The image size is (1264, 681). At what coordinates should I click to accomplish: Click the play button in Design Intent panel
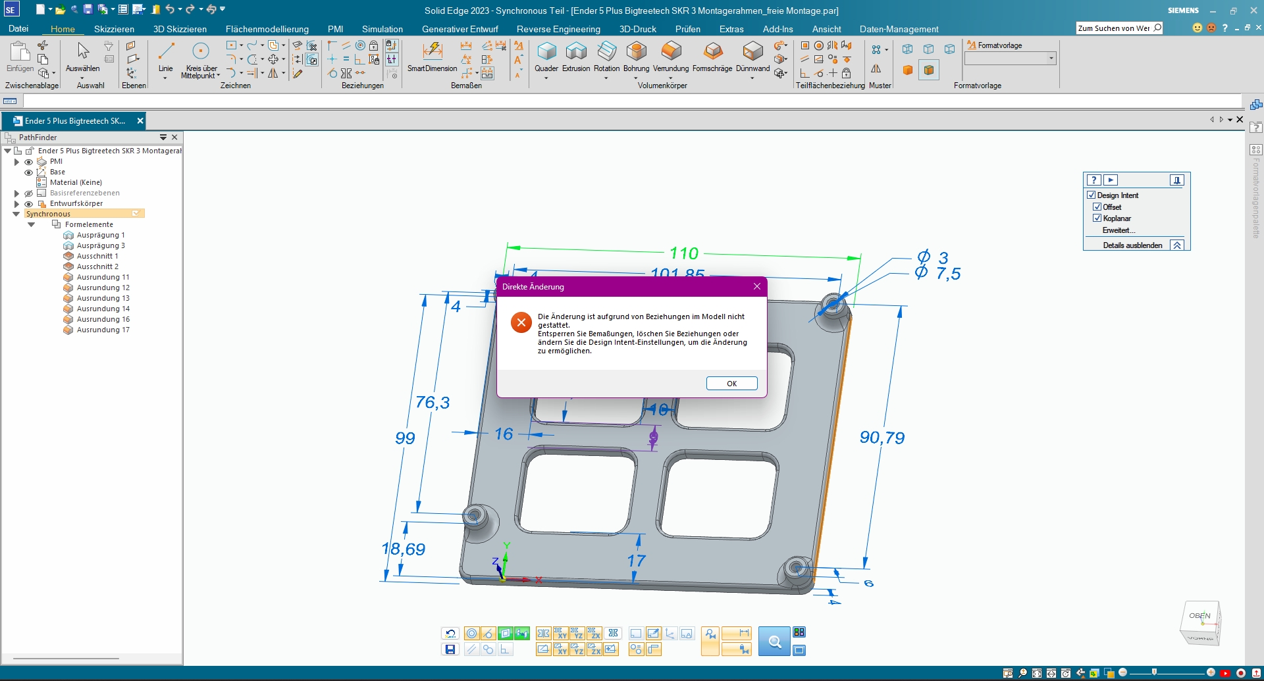tap(1111, 180)
